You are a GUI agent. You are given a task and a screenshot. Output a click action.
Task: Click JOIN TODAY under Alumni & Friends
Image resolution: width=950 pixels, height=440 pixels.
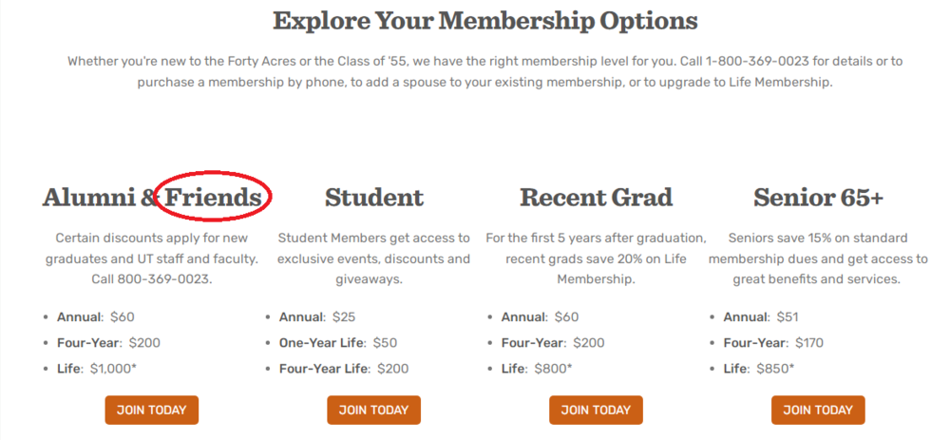[x=152, y=410]
